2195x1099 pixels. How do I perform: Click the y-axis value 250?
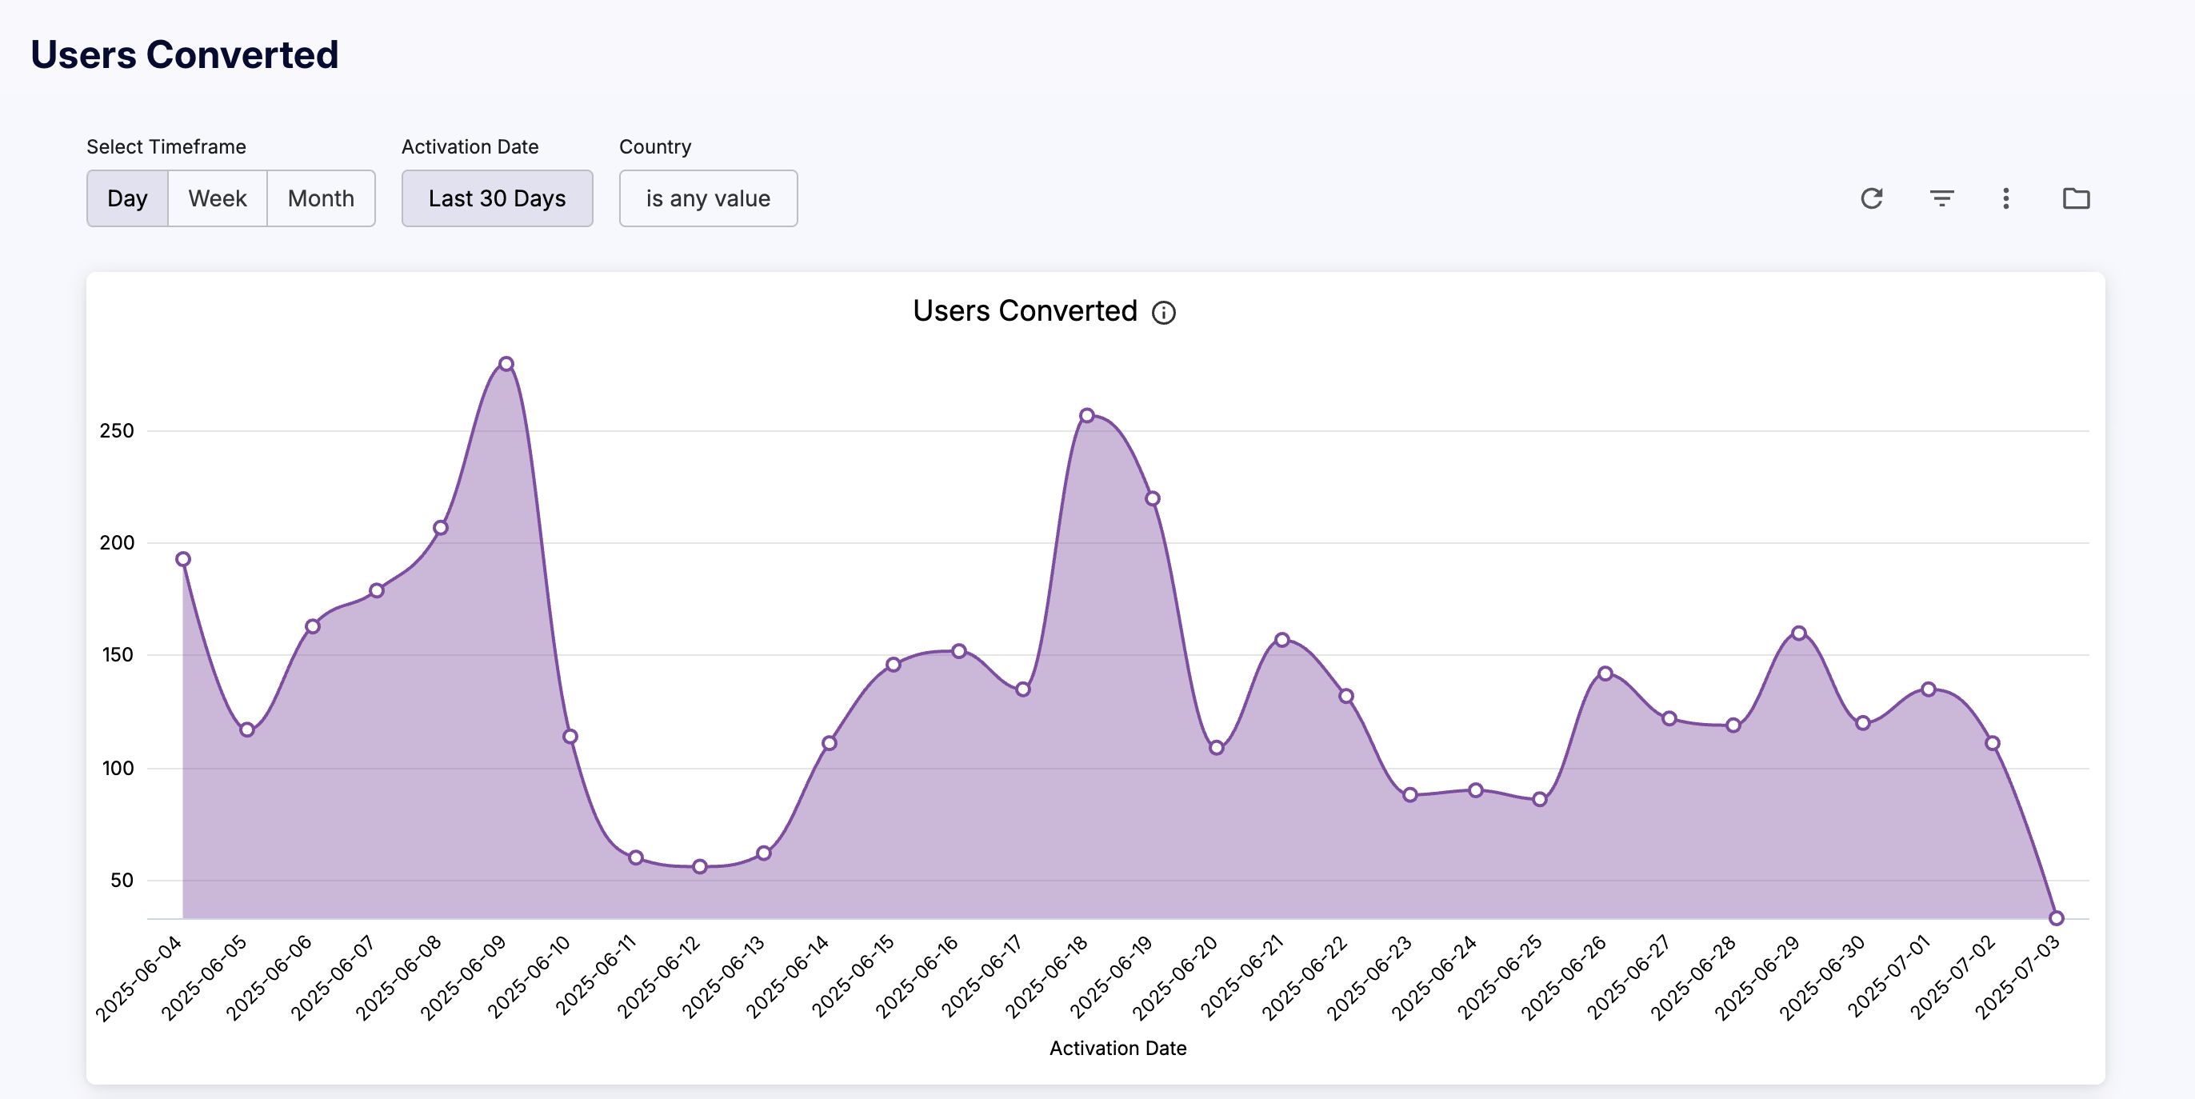[117, 431]
